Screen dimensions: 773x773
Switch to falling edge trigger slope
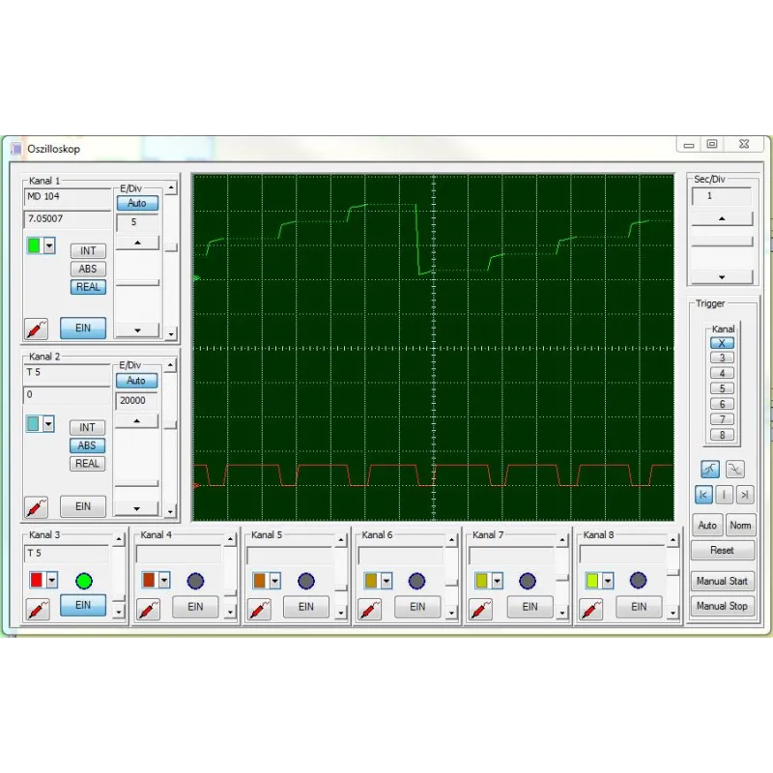point(734,469)
